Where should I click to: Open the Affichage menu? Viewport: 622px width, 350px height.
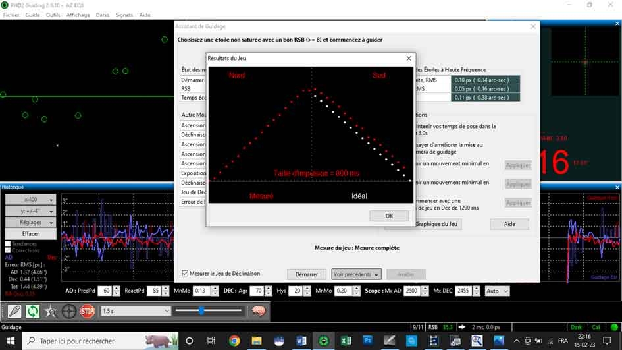[78, 15]
